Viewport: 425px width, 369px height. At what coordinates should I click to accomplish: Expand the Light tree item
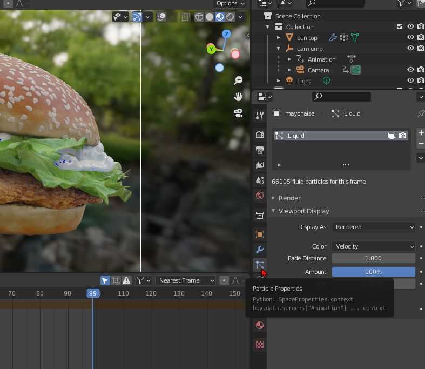(x=278, y=81)
